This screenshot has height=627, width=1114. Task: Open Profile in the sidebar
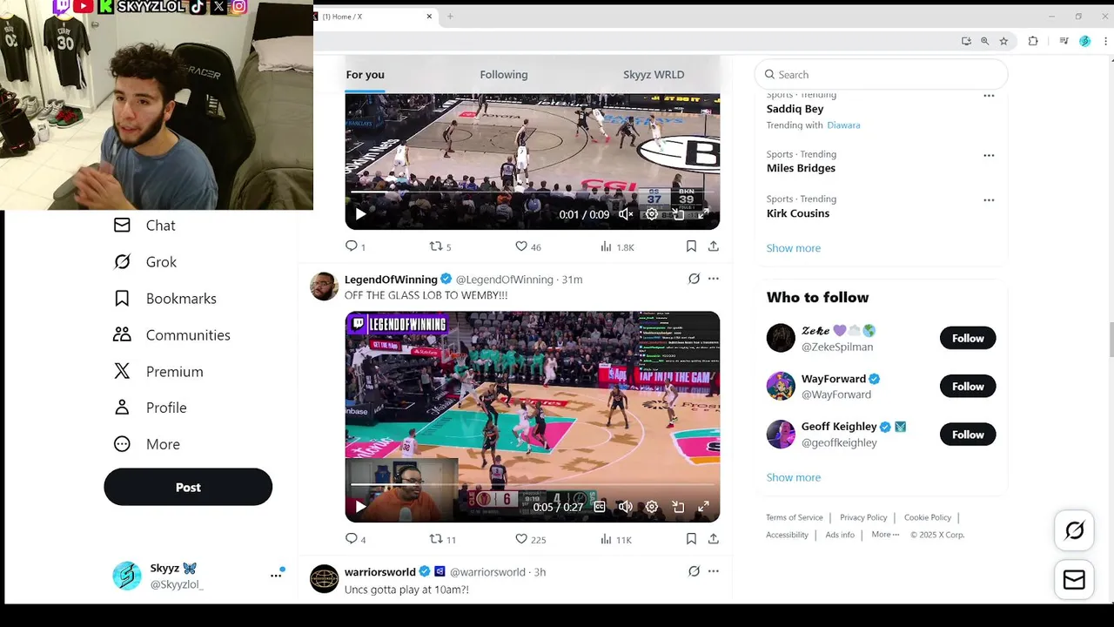(x=150, y=408)
